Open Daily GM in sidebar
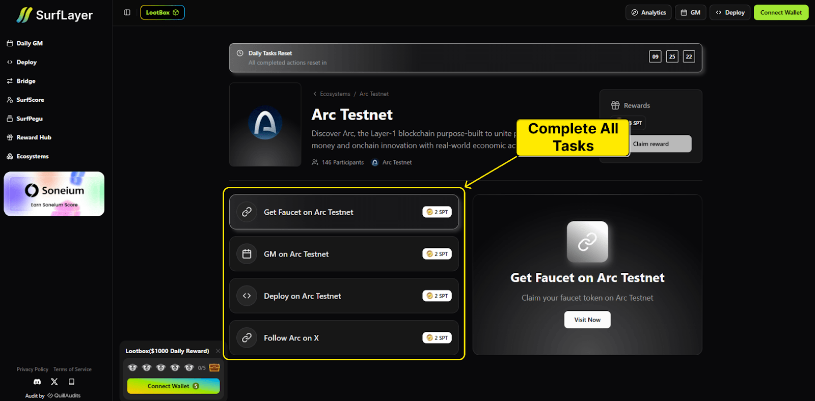The image size is (815, 401). (24, 43)
